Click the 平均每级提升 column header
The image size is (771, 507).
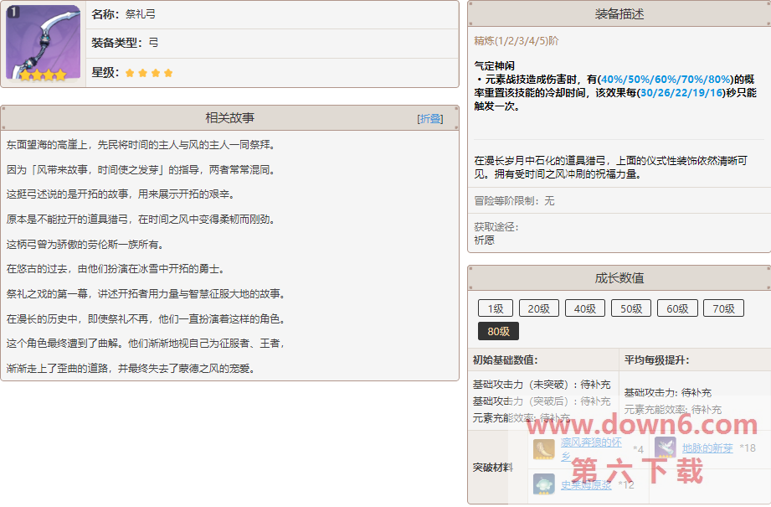coord(656,360)
